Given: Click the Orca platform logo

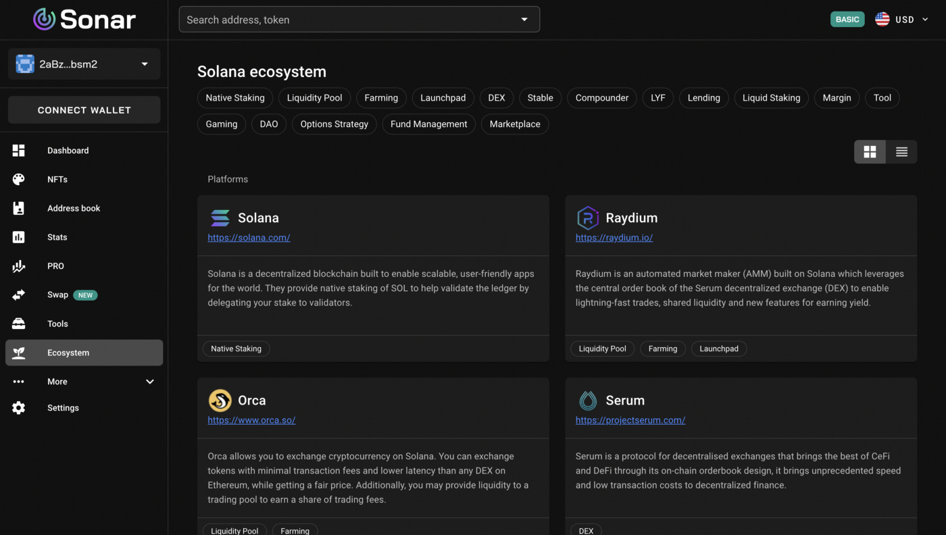Looking at the screenshot, I should (220, 400).
